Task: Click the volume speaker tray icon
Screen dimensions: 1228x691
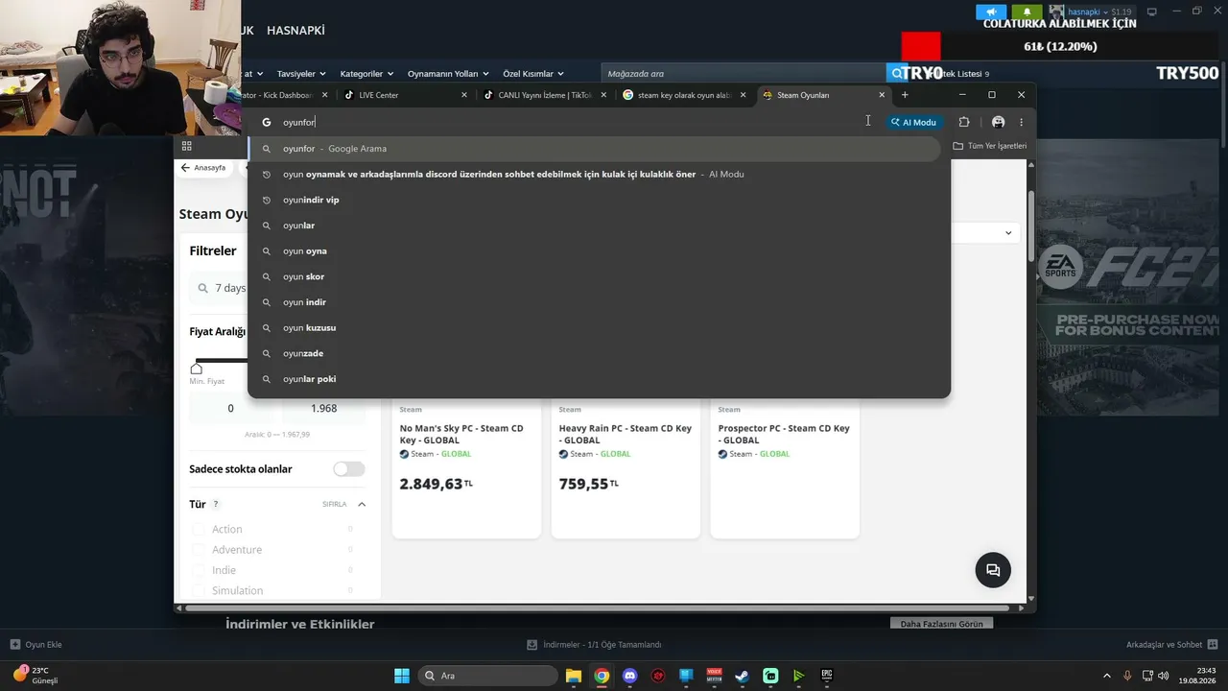Action: click(1164, 676)
